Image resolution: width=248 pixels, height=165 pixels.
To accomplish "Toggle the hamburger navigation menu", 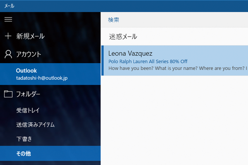I will [x=8, y=19].
